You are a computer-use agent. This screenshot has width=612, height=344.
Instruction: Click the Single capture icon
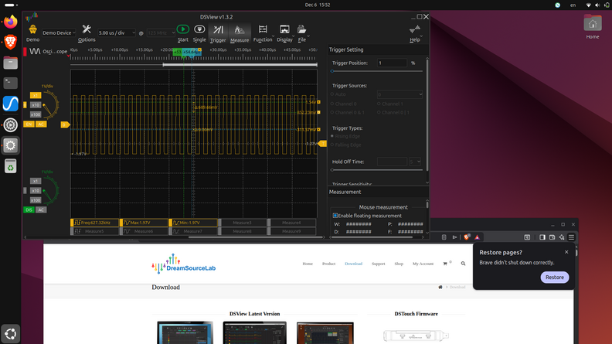click(x=199, y=29)
